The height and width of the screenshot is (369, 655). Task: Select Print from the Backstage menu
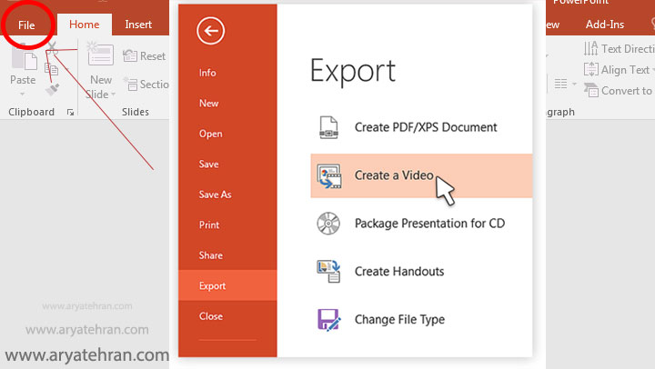[209, 224]
